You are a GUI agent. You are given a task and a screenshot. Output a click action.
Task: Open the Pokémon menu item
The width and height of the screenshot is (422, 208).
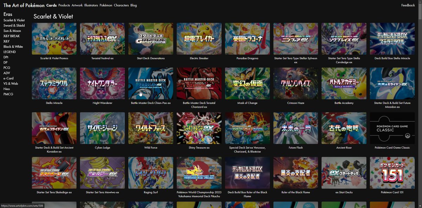coord(106,5)
